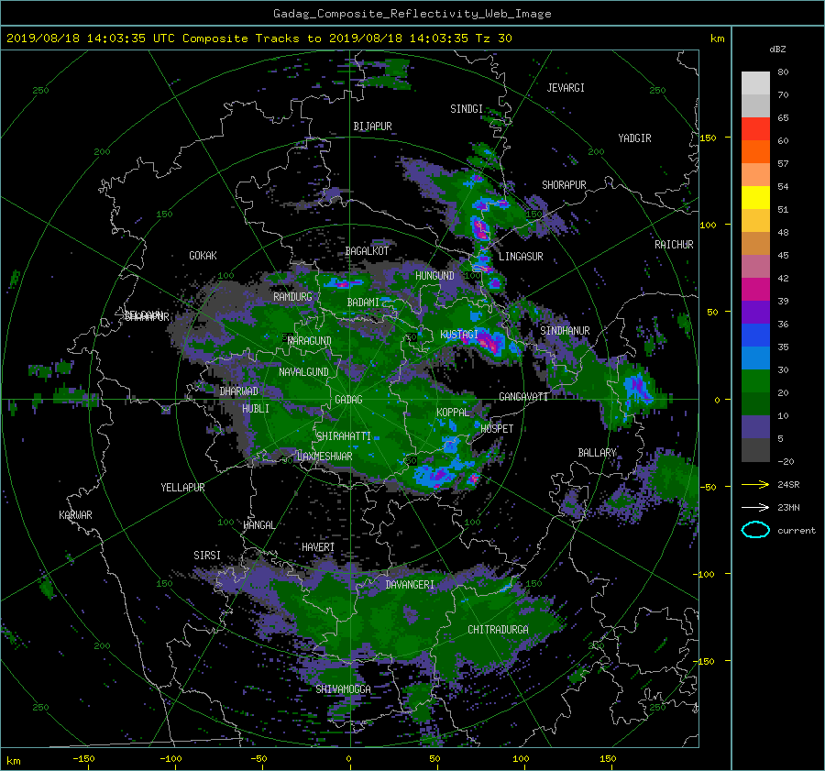Click the LINGASUR city label
Screen dimensions: 825x771
coord(521,257)
